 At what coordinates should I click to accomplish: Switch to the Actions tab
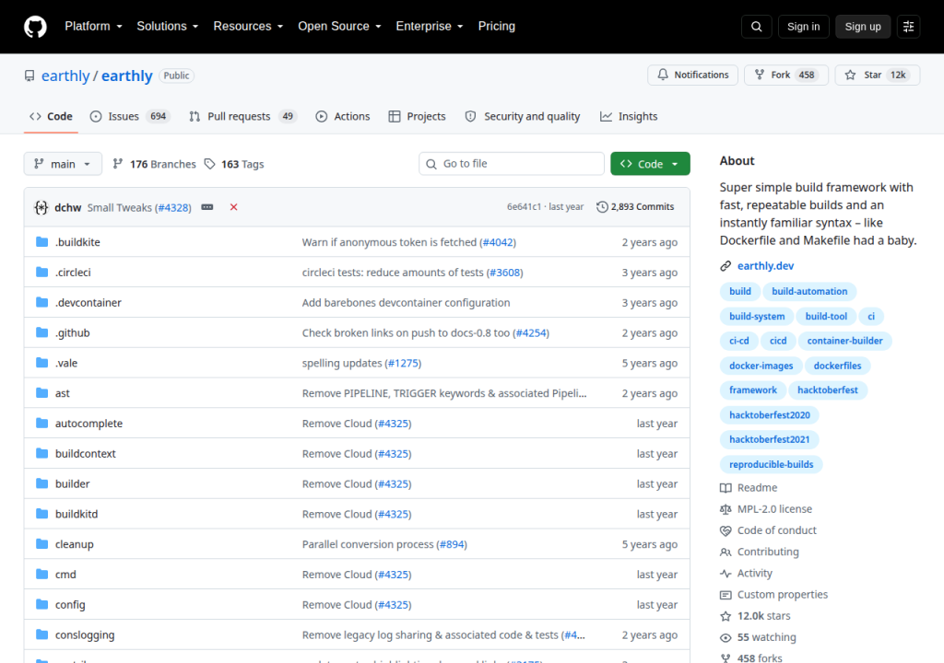[343, 117]
